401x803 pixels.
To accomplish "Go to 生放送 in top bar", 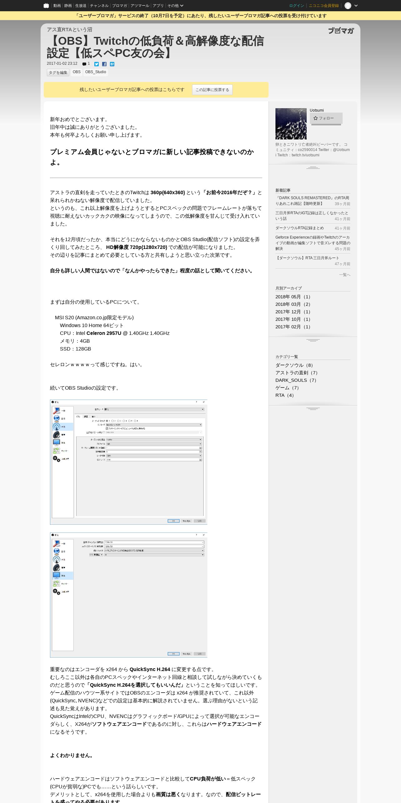I will pyautogui.click(x=81, y=6).
